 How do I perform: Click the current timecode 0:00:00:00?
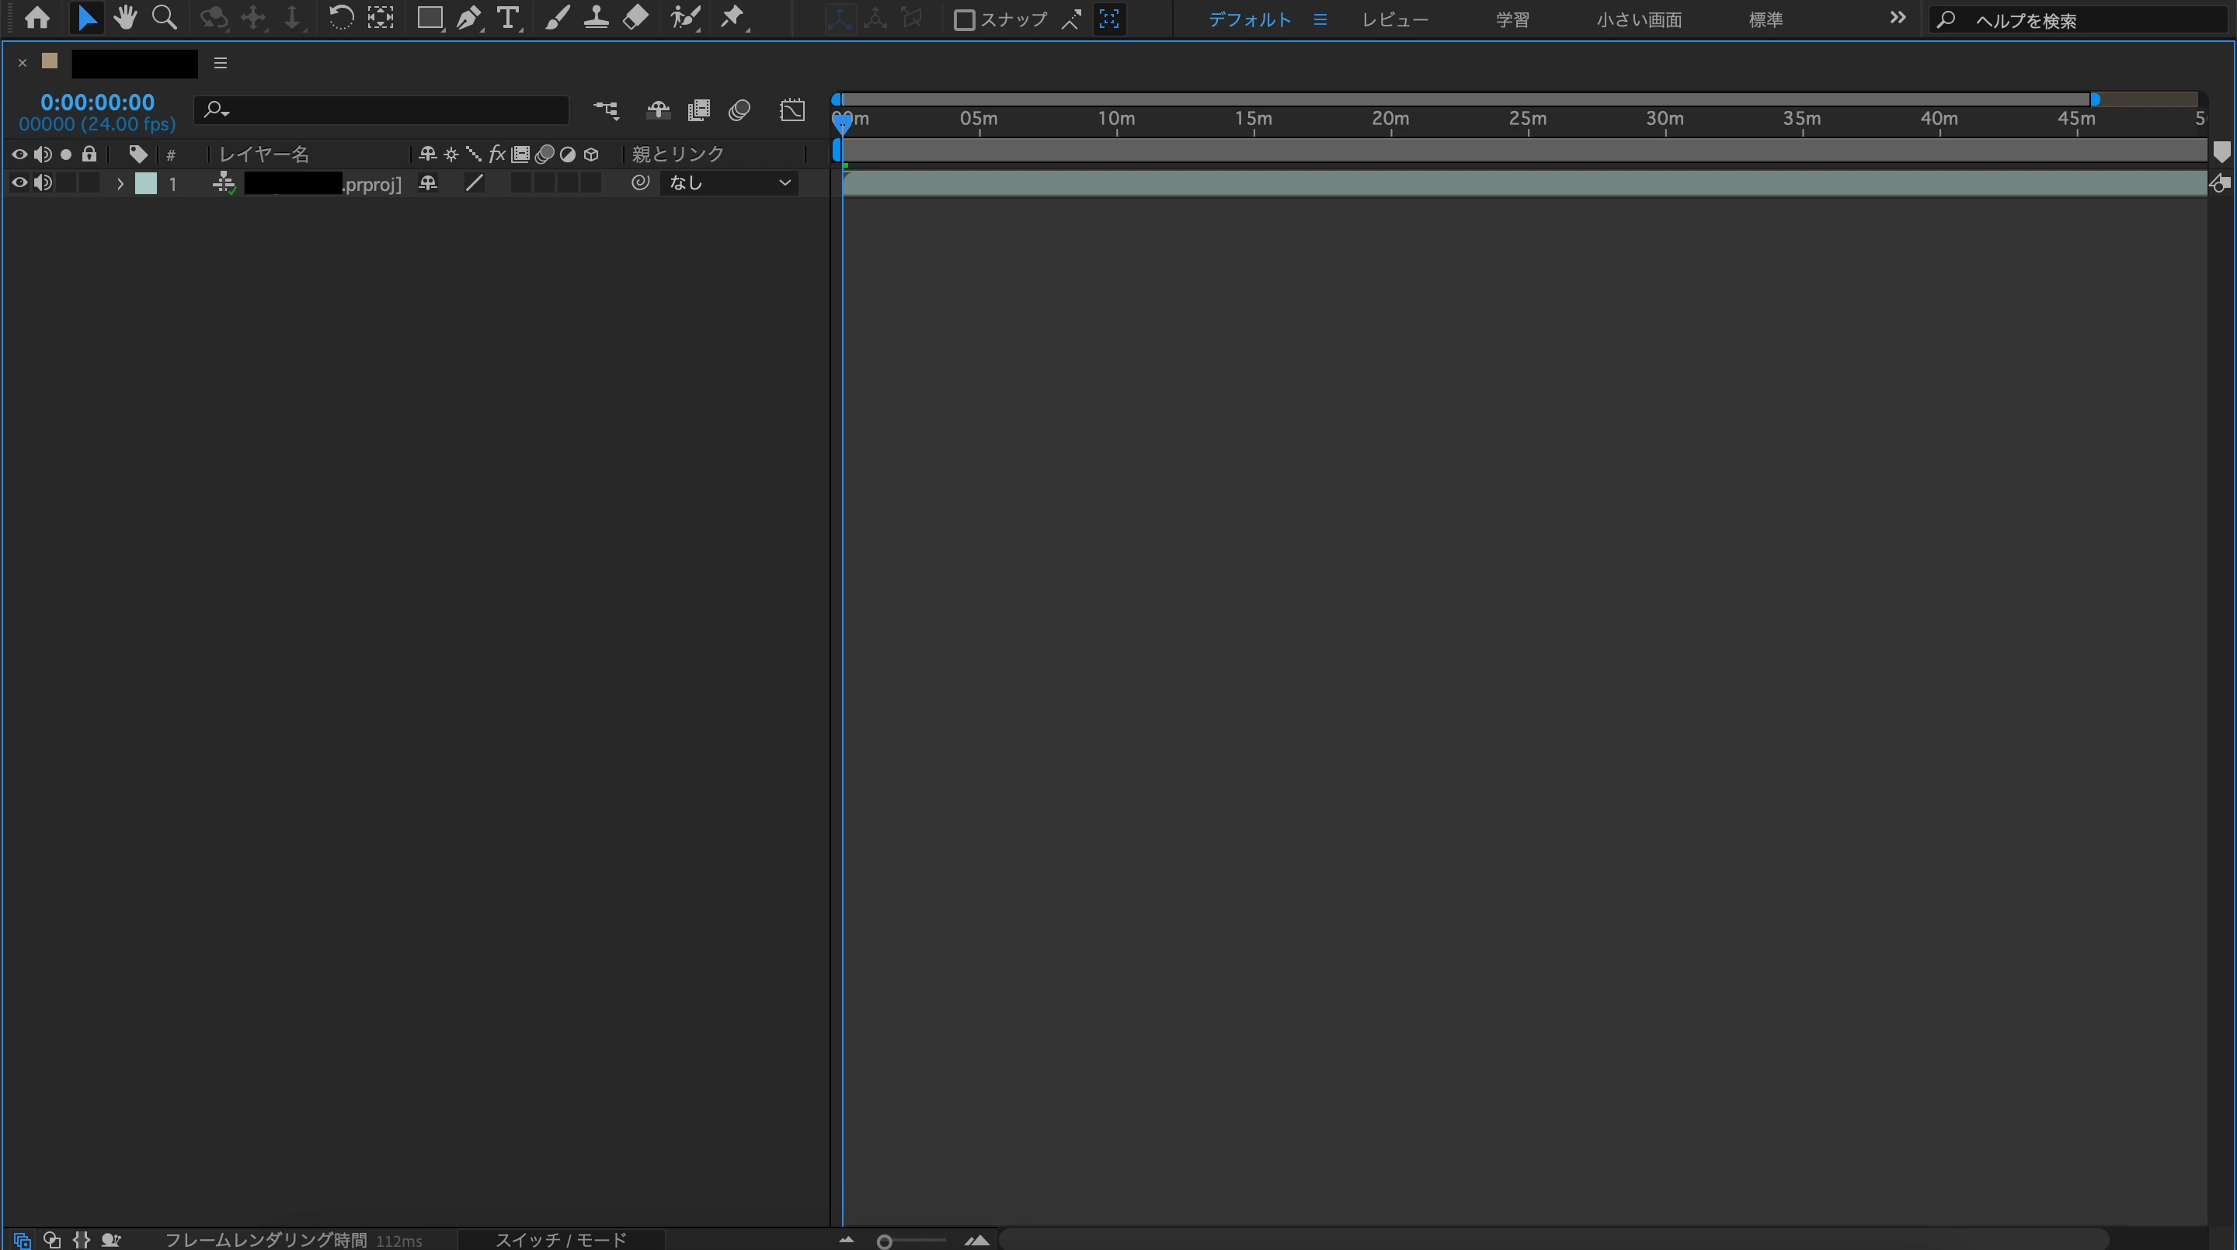click(97, 102)
